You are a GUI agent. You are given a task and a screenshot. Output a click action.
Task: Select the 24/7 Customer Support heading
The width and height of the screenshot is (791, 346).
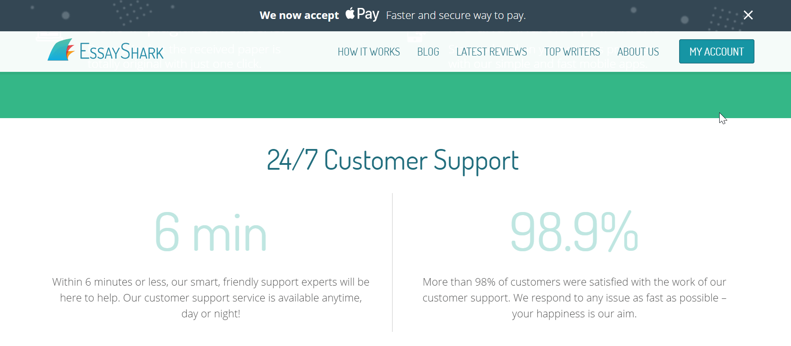click(393, 160)
